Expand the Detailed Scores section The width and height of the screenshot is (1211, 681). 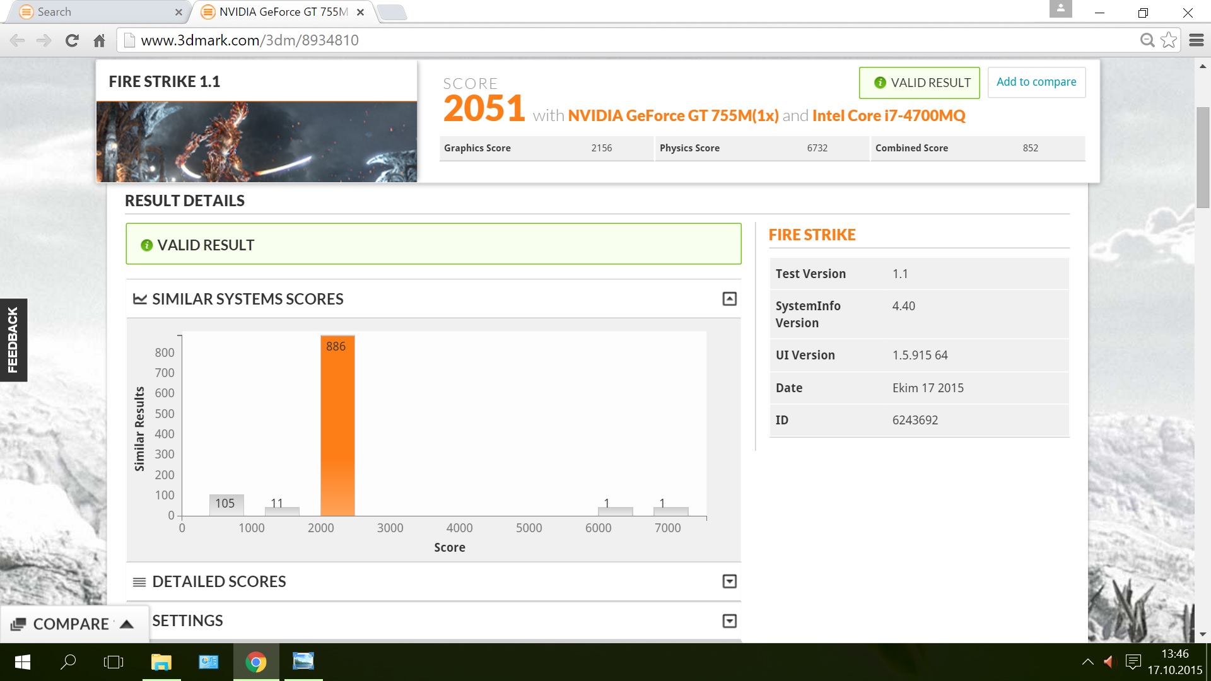click(729, 581)
